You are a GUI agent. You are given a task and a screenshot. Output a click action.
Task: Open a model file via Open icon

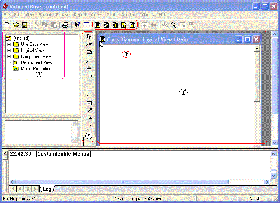16,25
